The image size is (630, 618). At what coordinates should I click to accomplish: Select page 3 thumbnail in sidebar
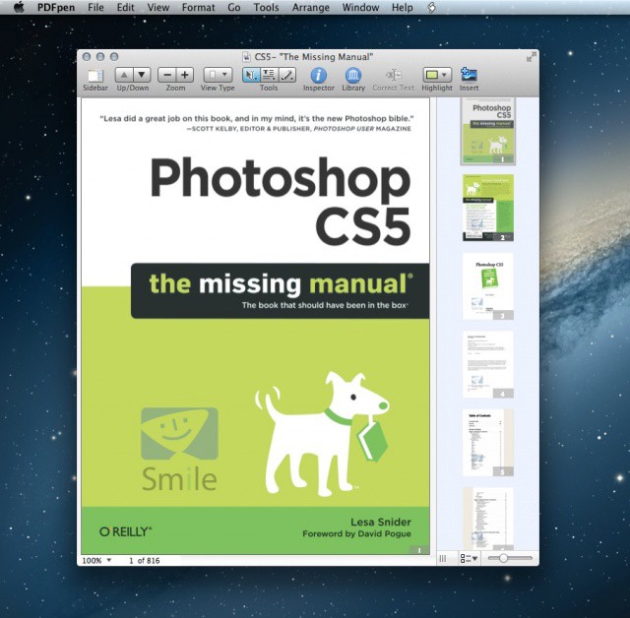pyautogui.click(x=488, y=286)
